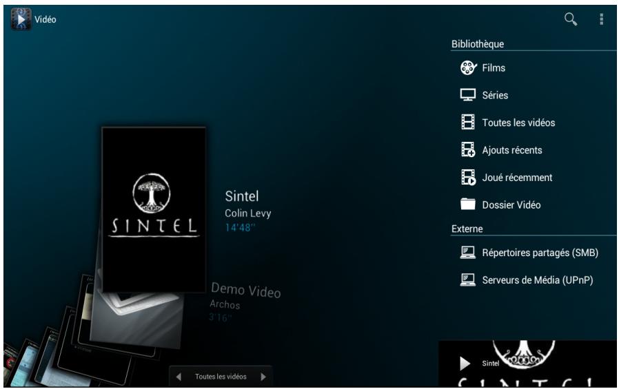Click the Films reel icon
Image resolution: width=619 pixels, height=389 pixels.
pyautogui.click(x=468, y=67)
